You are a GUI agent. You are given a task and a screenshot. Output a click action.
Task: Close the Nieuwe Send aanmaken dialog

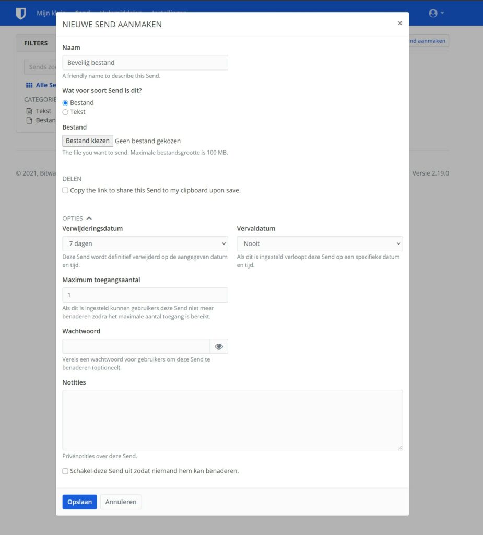pos(400,23)
